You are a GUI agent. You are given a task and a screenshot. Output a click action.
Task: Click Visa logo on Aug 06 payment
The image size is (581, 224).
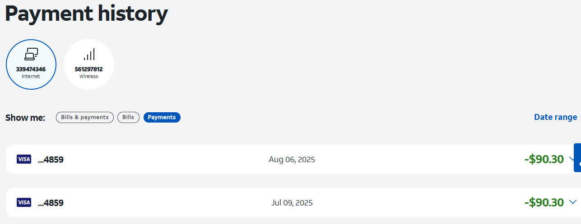point(24,159)
